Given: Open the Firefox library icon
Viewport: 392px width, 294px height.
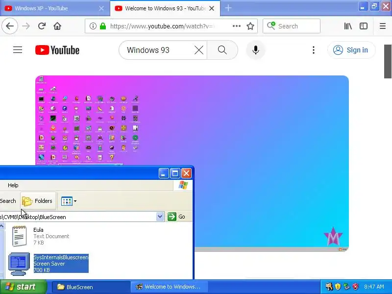Looking at the screenshot, I should pos(348,26).
